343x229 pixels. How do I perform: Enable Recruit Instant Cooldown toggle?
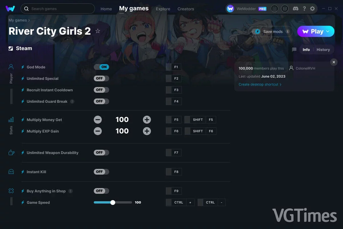pyautogui.click(x=101, y=90)
